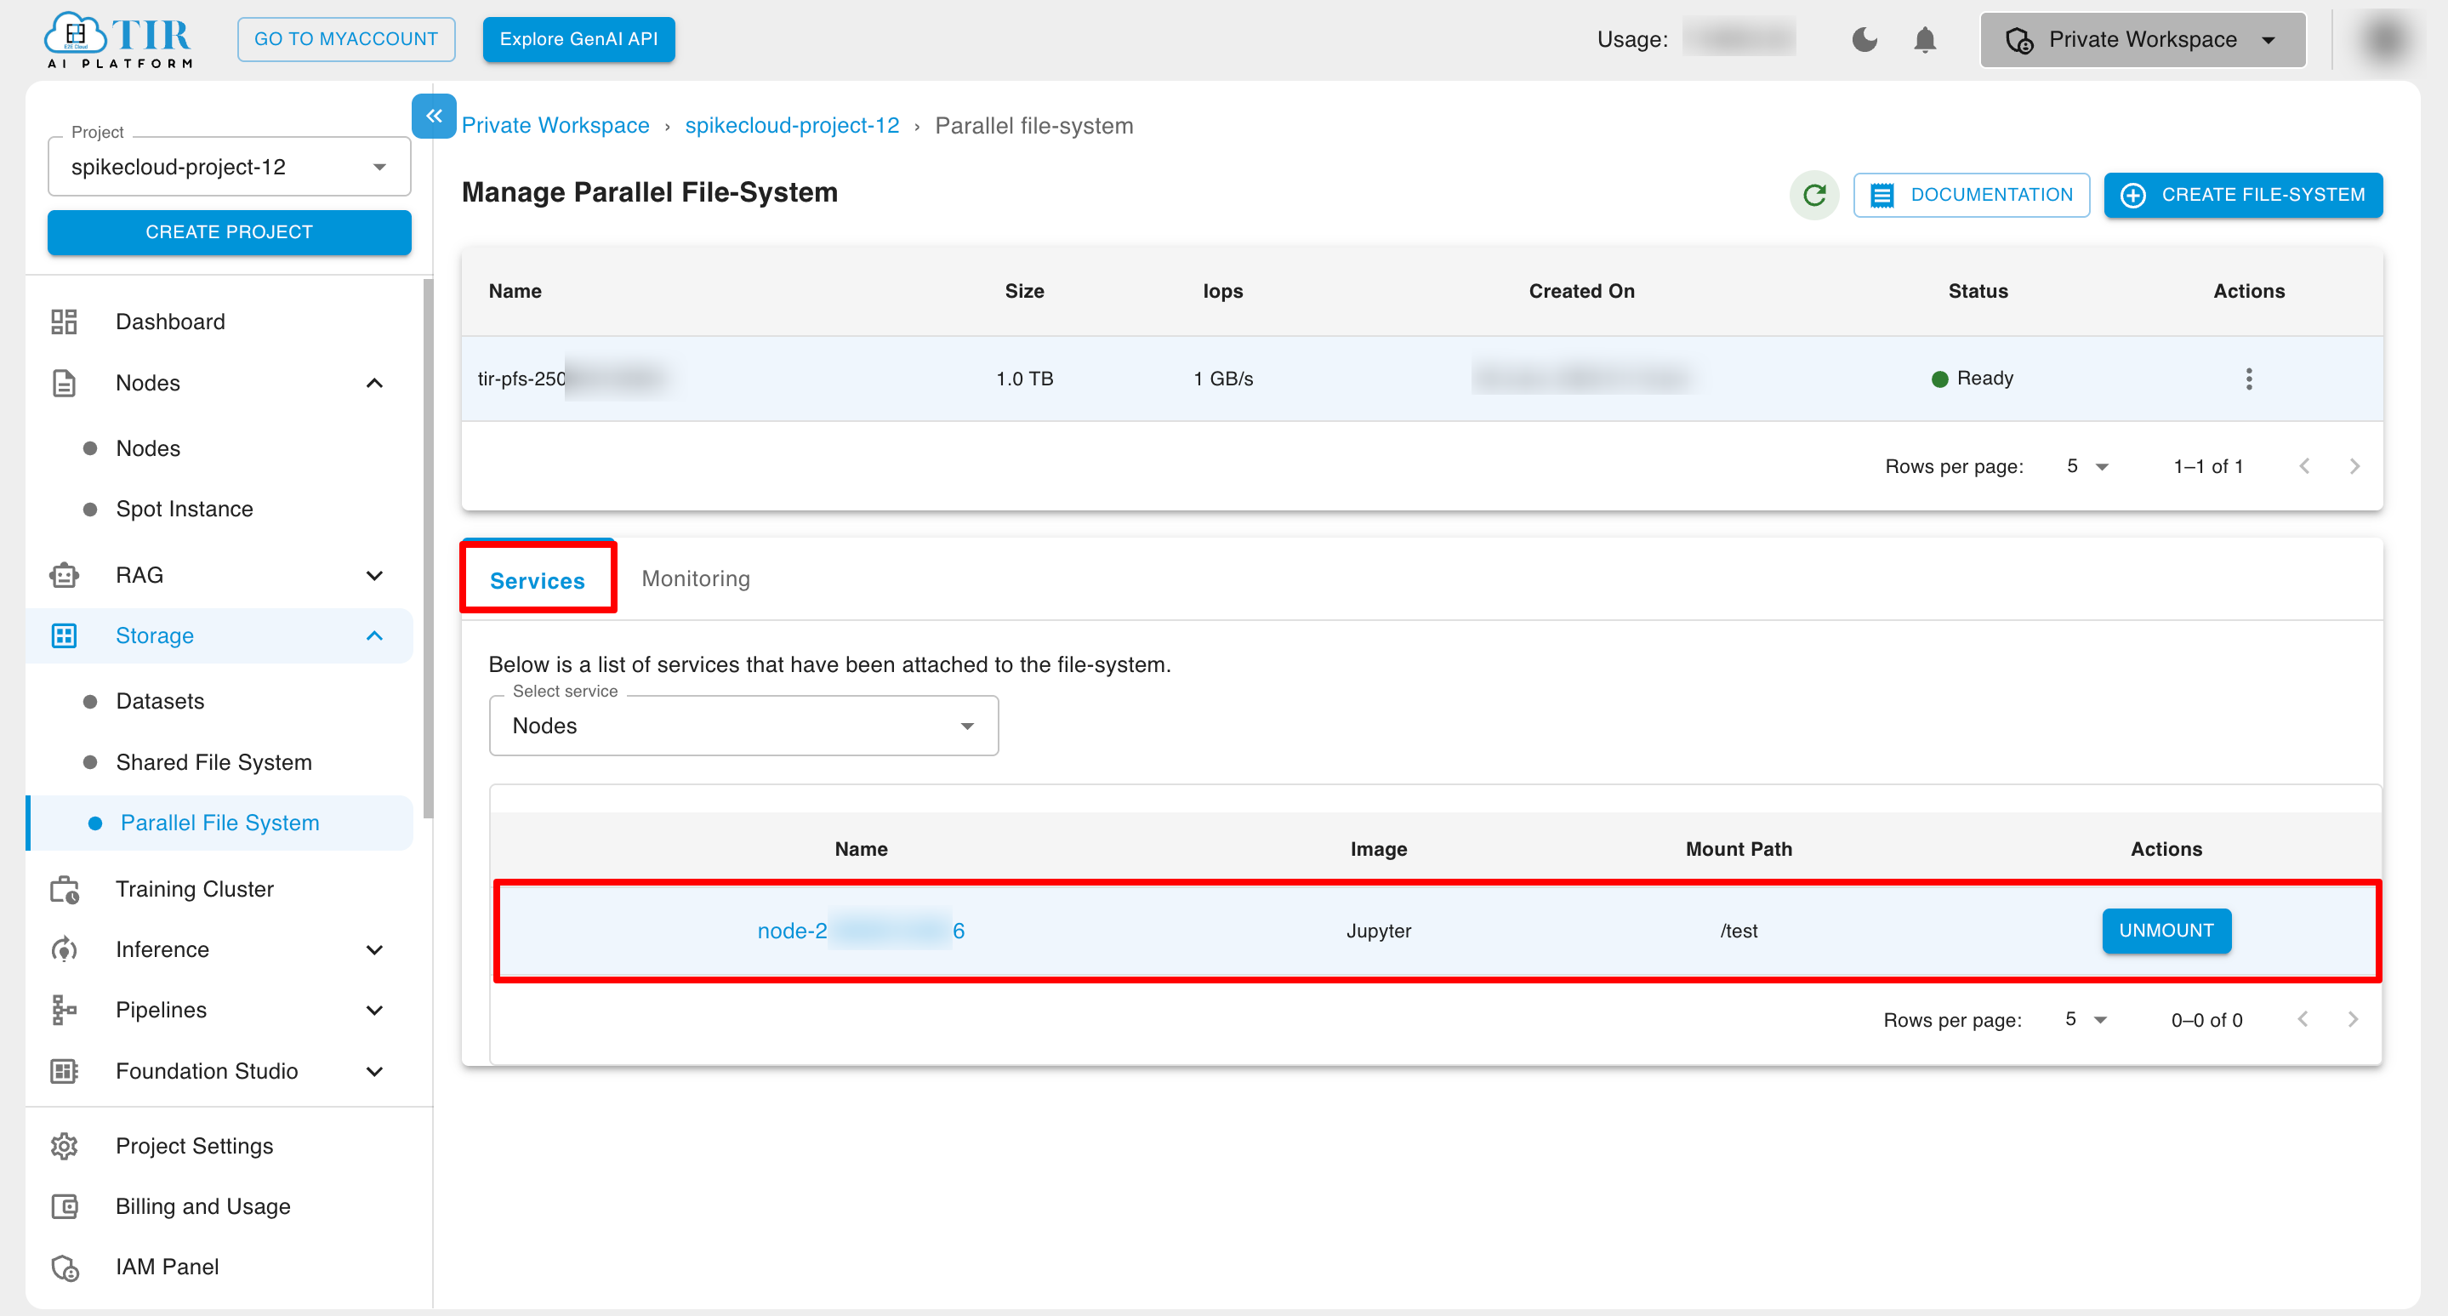Collapse the sidebar with the double-chevron button

435,116
